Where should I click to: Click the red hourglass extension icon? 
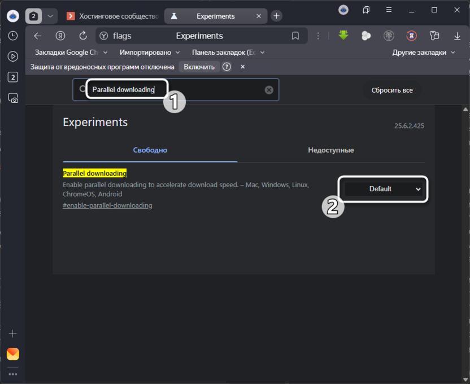(412, 36)
